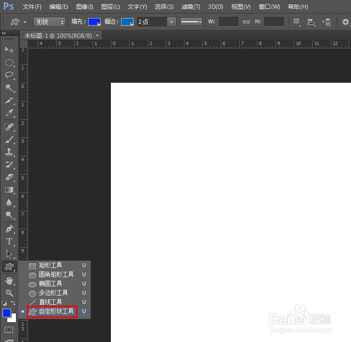Viewport: 351px width, 342px height.
Task: Open stroke width dropdown arrow
Action: pyautogui.click(x=171, y=22)
